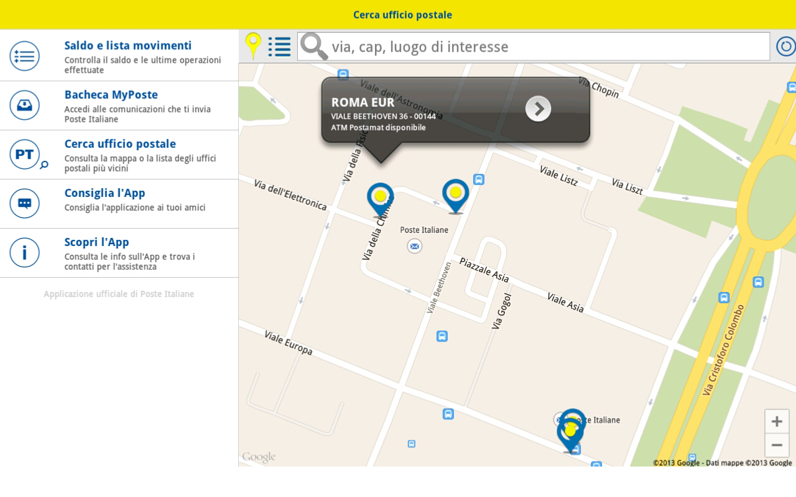Switch to list view of offices
This screenshot has width=796, height=497.
(279, 47)
